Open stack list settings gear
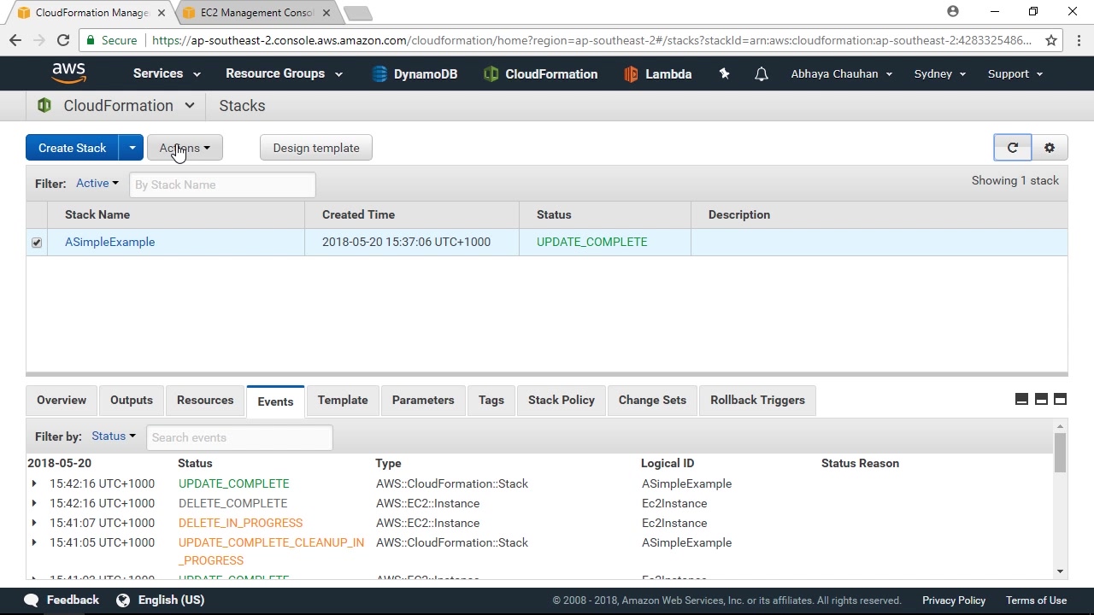The width and height of the screenshot is (1094, 615). [x=1050, y=148]
